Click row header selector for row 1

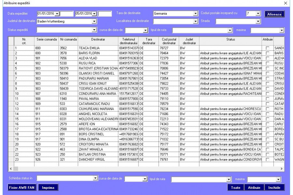pos(11,48)
